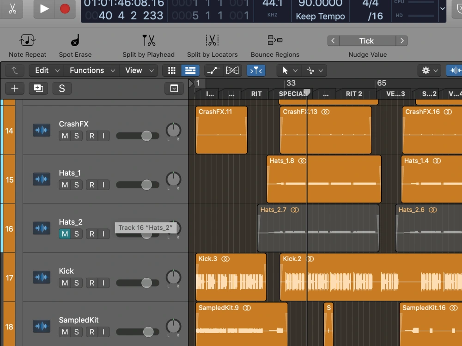The height and width of the screenshot is (346, 462).
Task: Click the RIT 2 arrangement marker
Action: [354, 94]
